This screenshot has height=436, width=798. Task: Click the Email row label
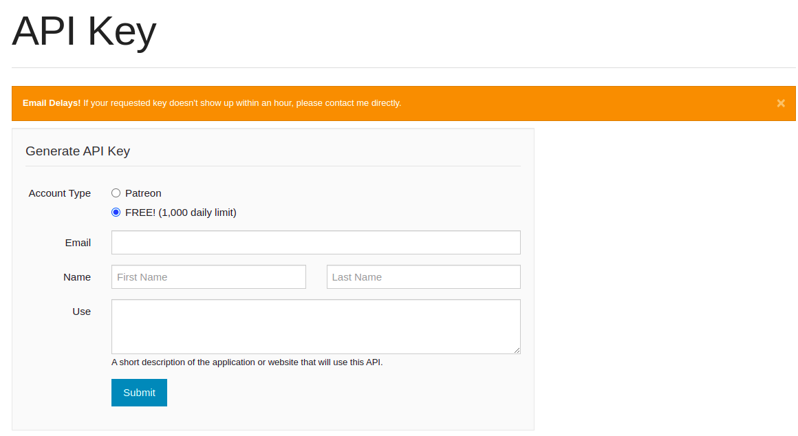pyautogui.click(x=78, y=242)
